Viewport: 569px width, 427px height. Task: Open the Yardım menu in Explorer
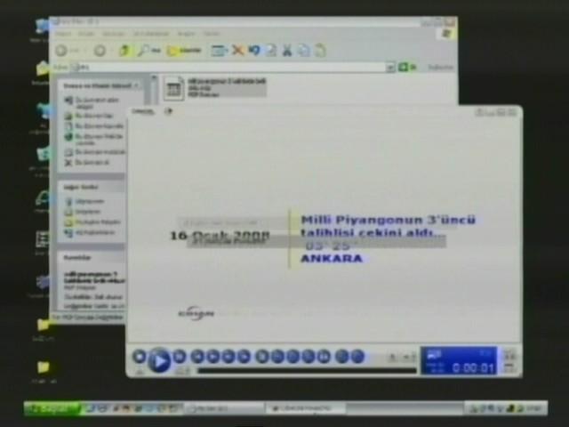tap(212, 34)
